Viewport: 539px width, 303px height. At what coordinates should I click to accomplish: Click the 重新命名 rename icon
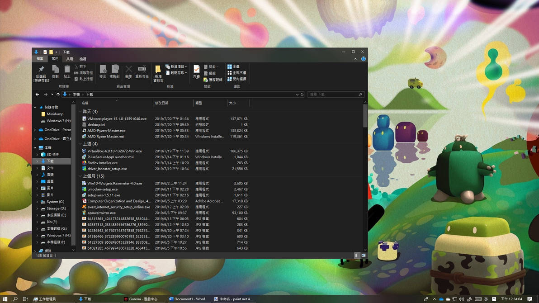coord(142,69)
